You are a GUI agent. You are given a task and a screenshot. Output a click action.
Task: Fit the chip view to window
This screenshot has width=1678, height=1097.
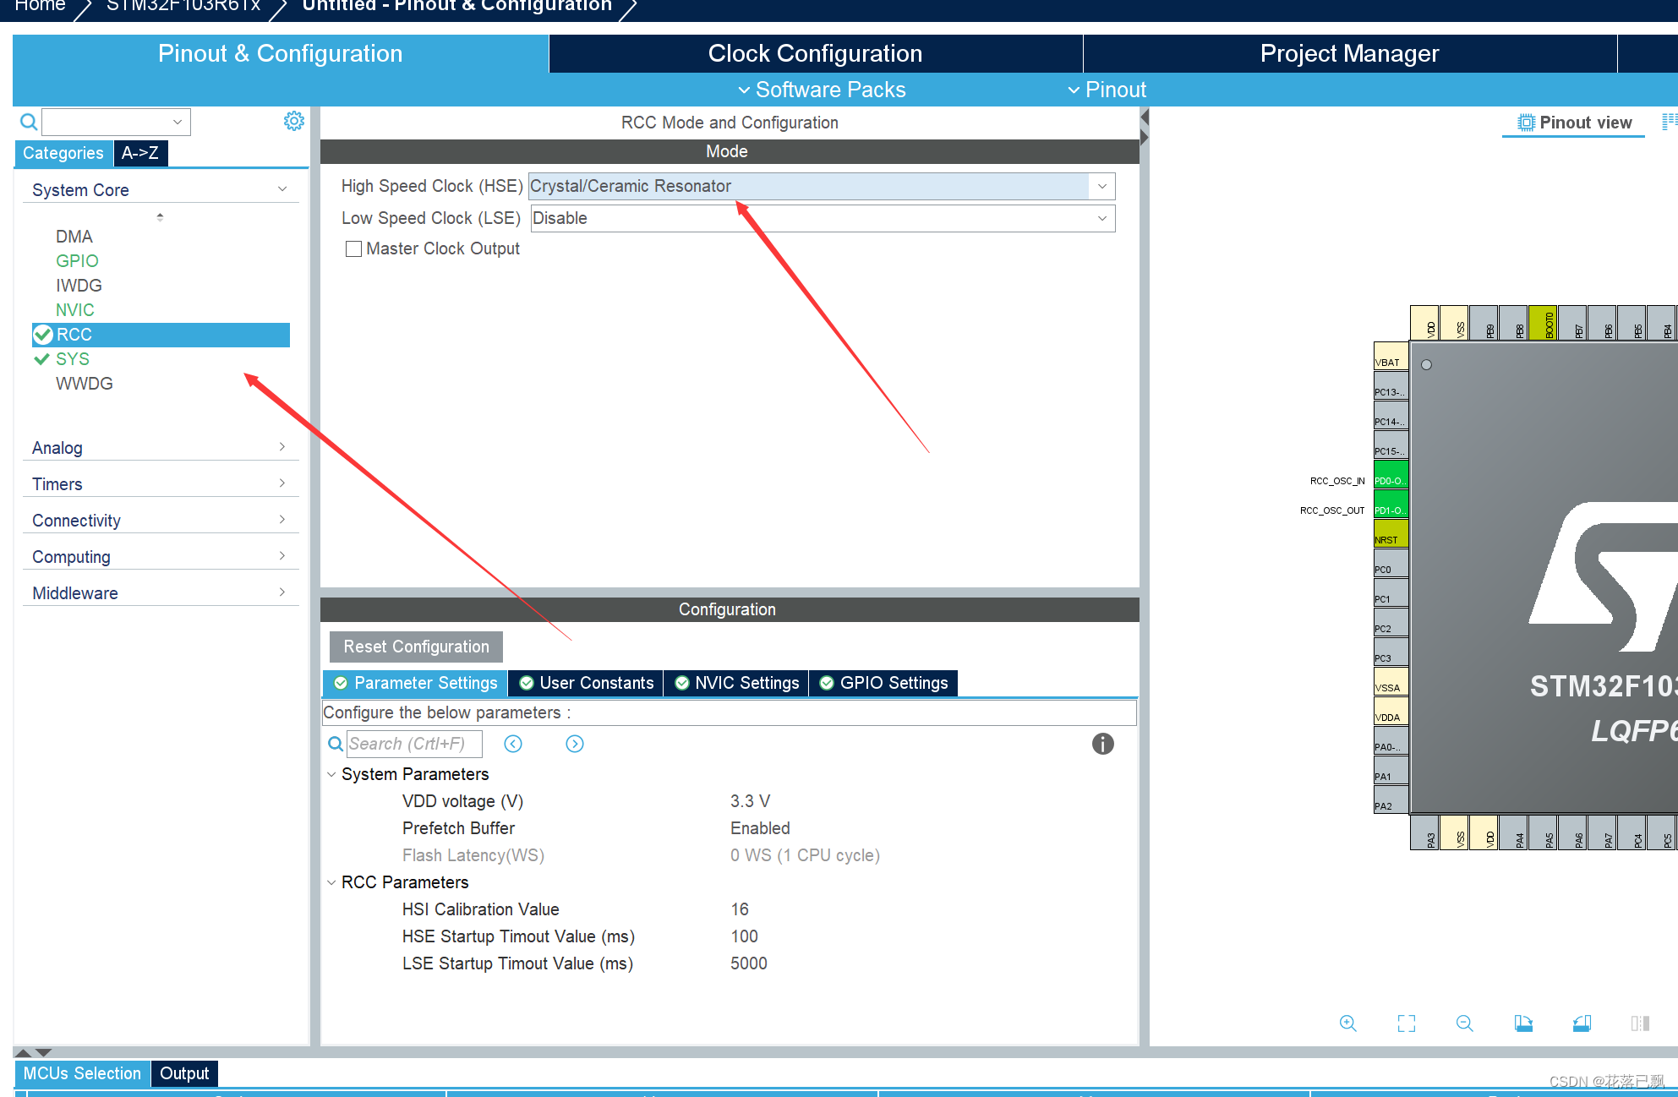[1407, 1023]
